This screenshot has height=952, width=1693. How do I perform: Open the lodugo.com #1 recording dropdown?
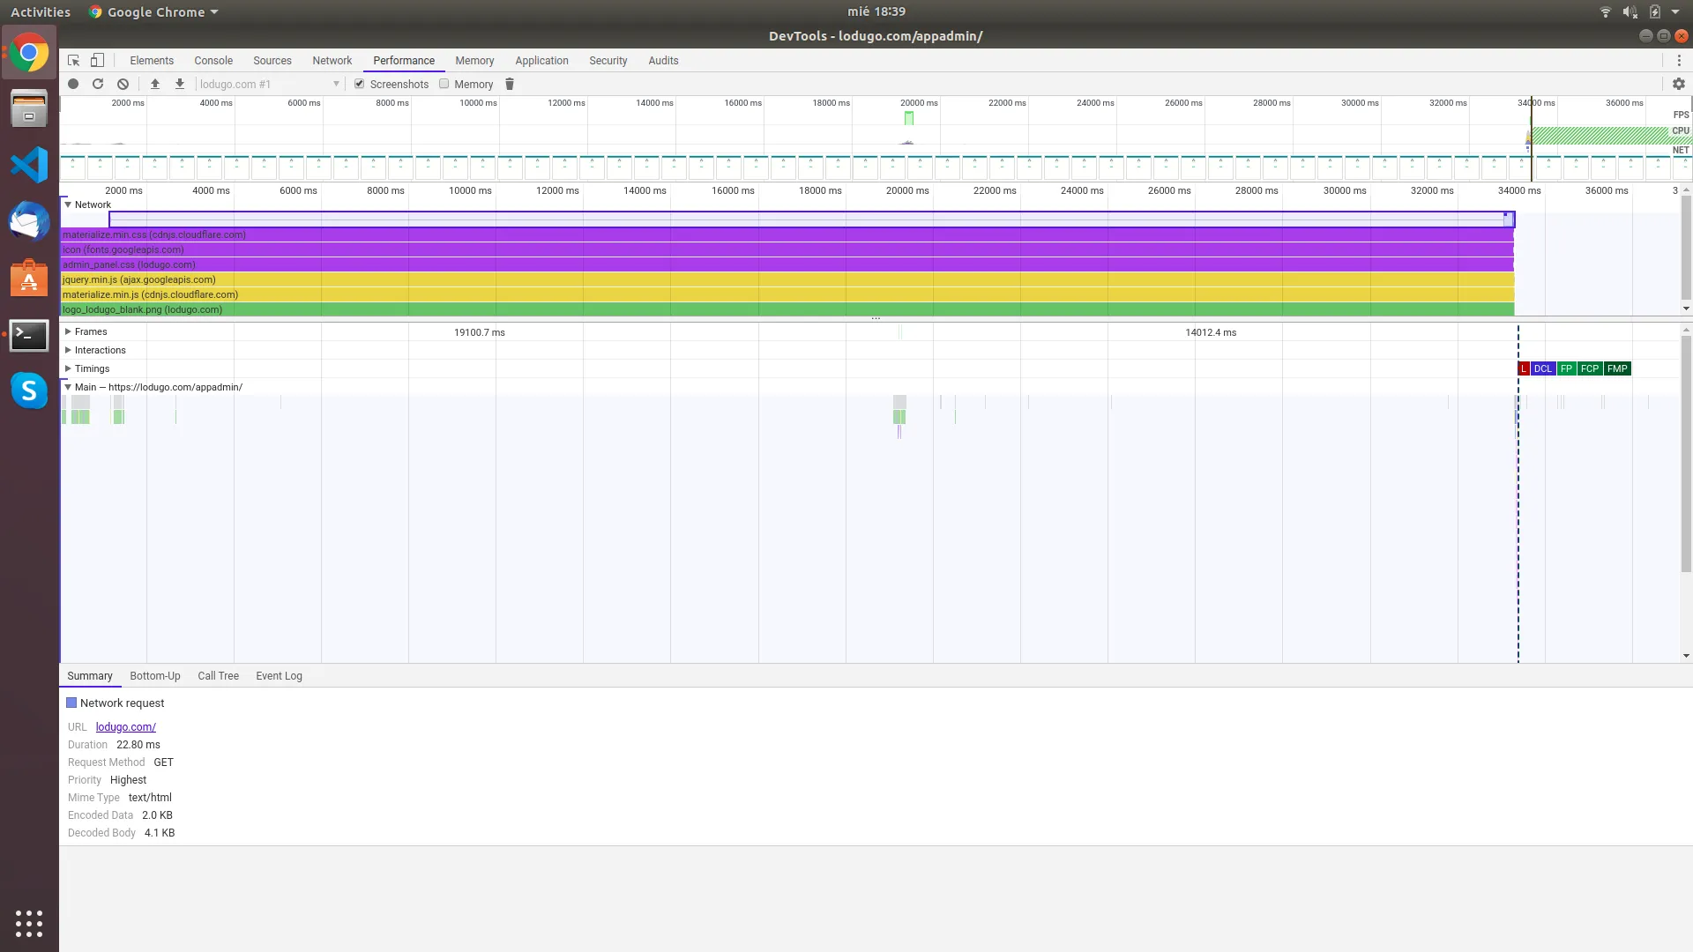(x=269, y=84)
